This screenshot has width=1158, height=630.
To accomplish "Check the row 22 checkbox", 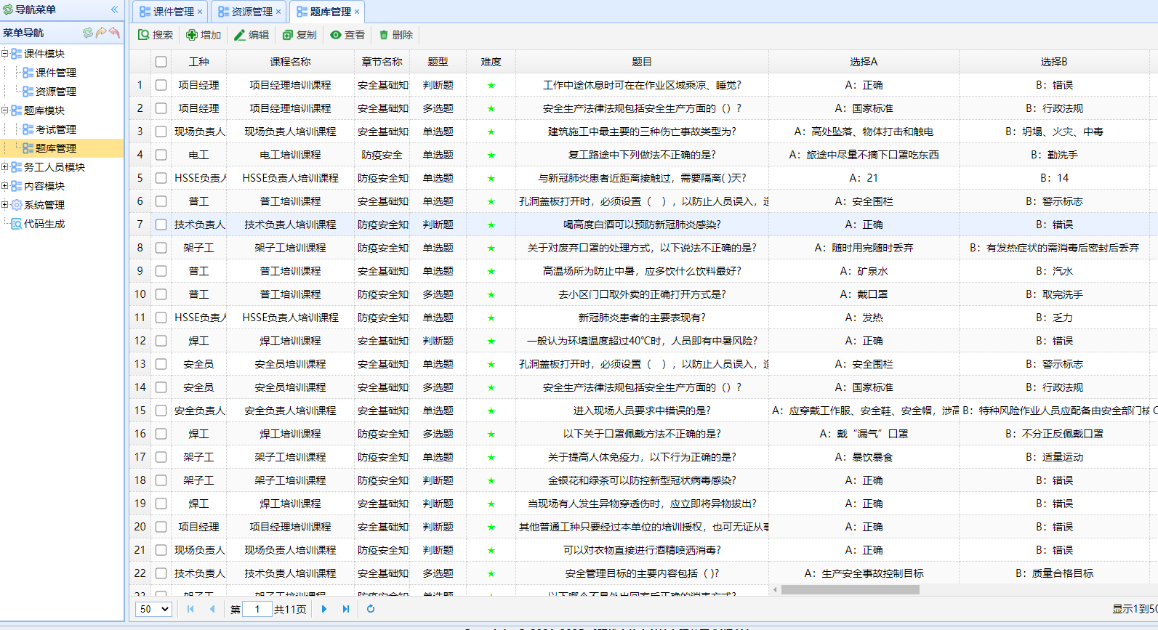I will pyautogui.click(x=161, y=573).
